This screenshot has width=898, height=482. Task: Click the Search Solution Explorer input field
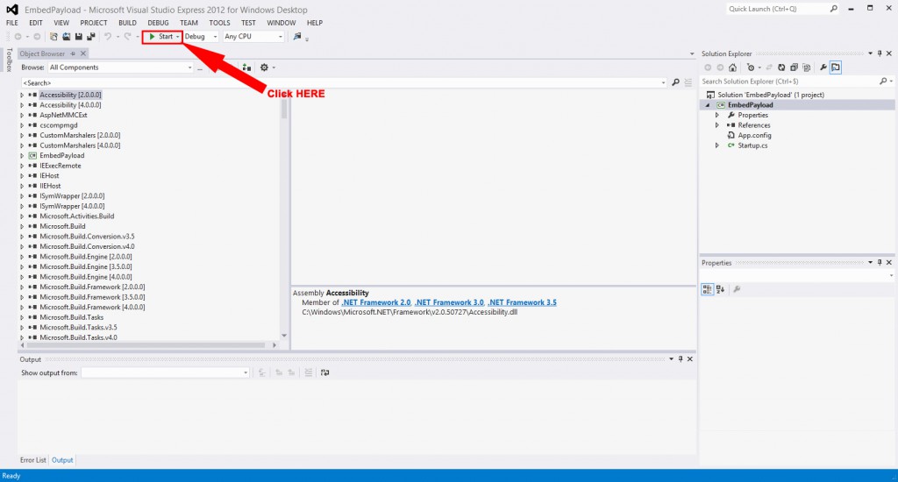coord(789,82)
